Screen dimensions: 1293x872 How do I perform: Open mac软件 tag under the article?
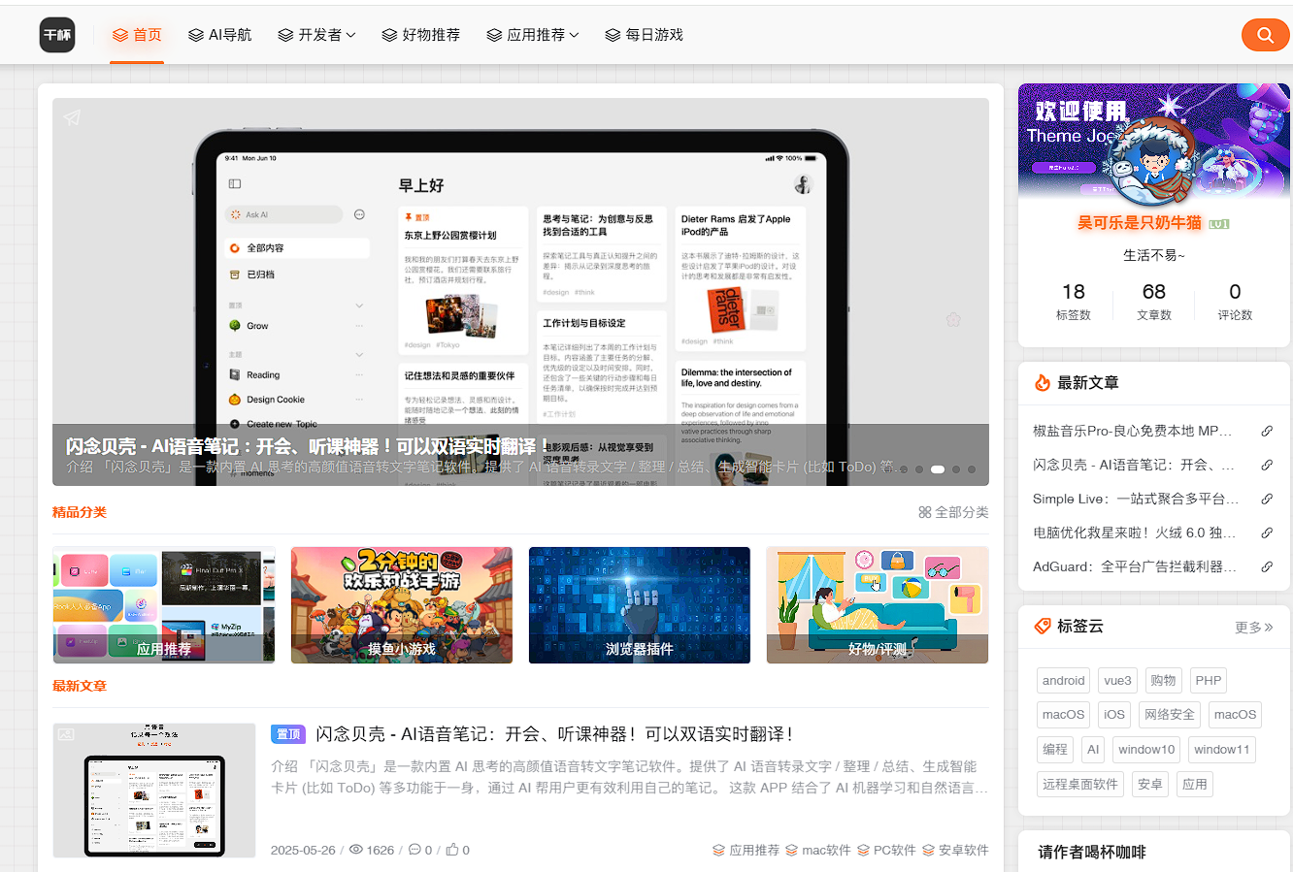pyautogui.click(x=818, y=850)
